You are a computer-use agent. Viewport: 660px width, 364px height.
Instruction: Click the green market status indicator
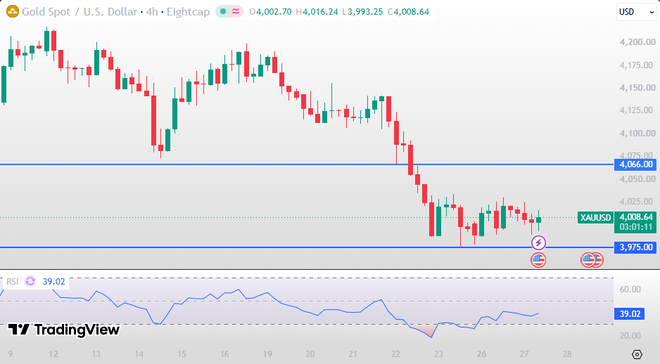click(223, 11)
